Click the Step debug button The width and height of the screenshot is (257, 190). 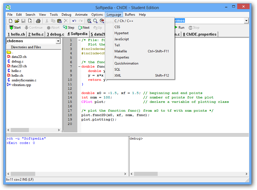69,28
